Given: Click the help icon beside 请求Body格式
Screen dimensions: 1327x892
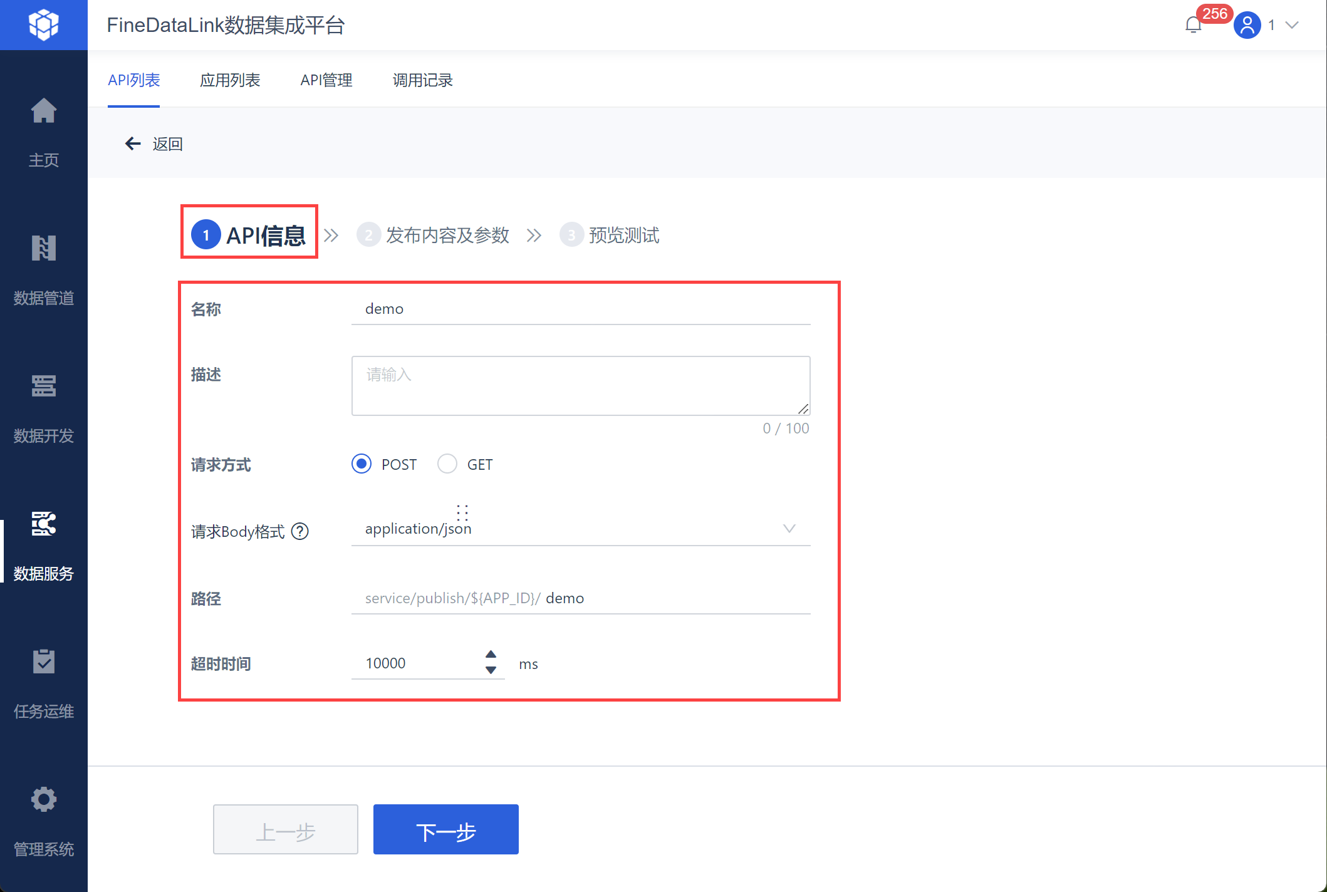Looking at the screenshot, I should (300, 531).
